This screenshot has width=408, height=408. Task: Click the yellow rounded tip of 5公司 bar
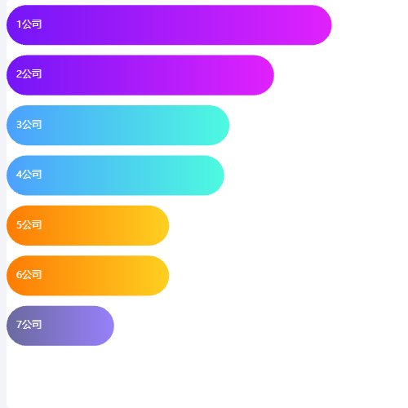coord(159,225)
